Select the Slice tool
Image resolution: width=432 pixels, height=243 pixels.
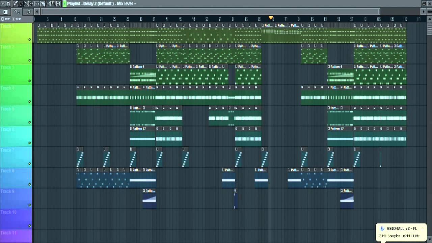[x=43, y=4]
